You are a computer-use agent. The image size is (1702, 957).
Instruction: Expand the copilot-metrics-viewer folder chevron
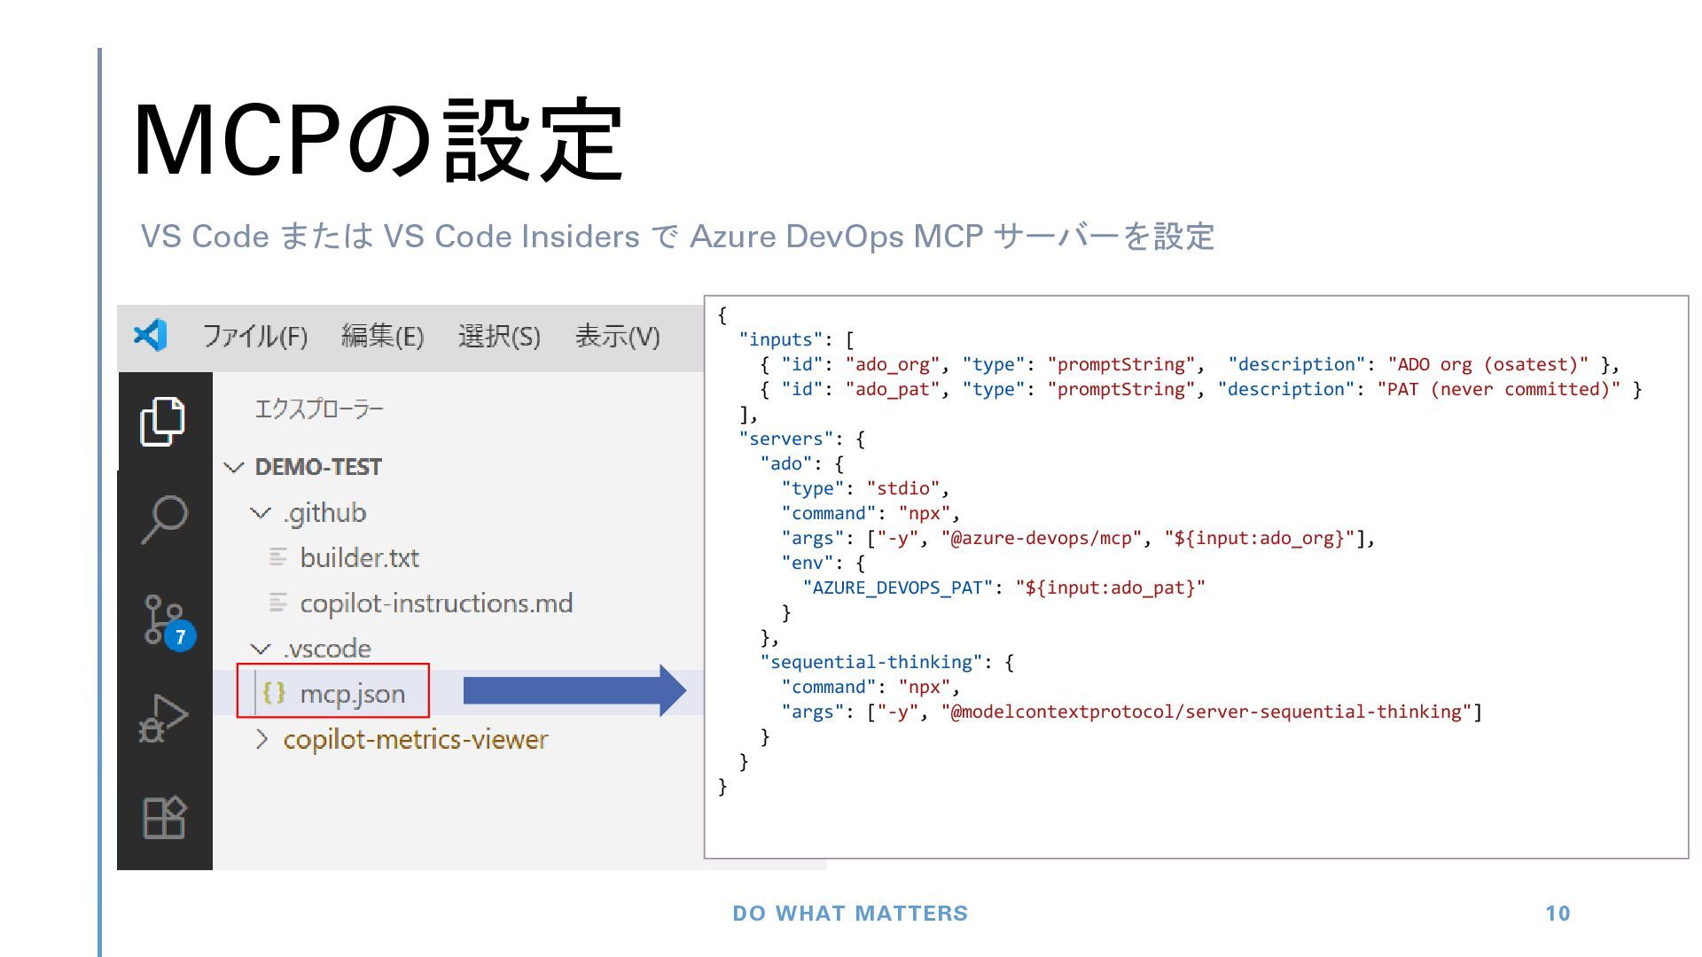261,739
